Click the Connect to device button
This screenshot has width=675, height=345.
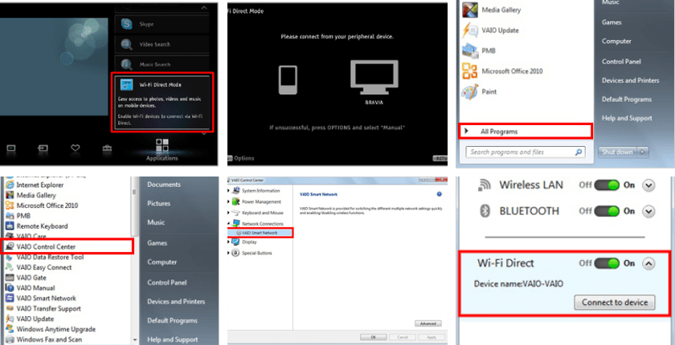click(614, 302)
